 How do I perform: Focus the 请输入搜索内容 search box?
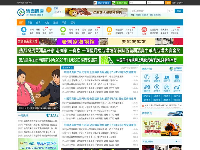[149, 11]
